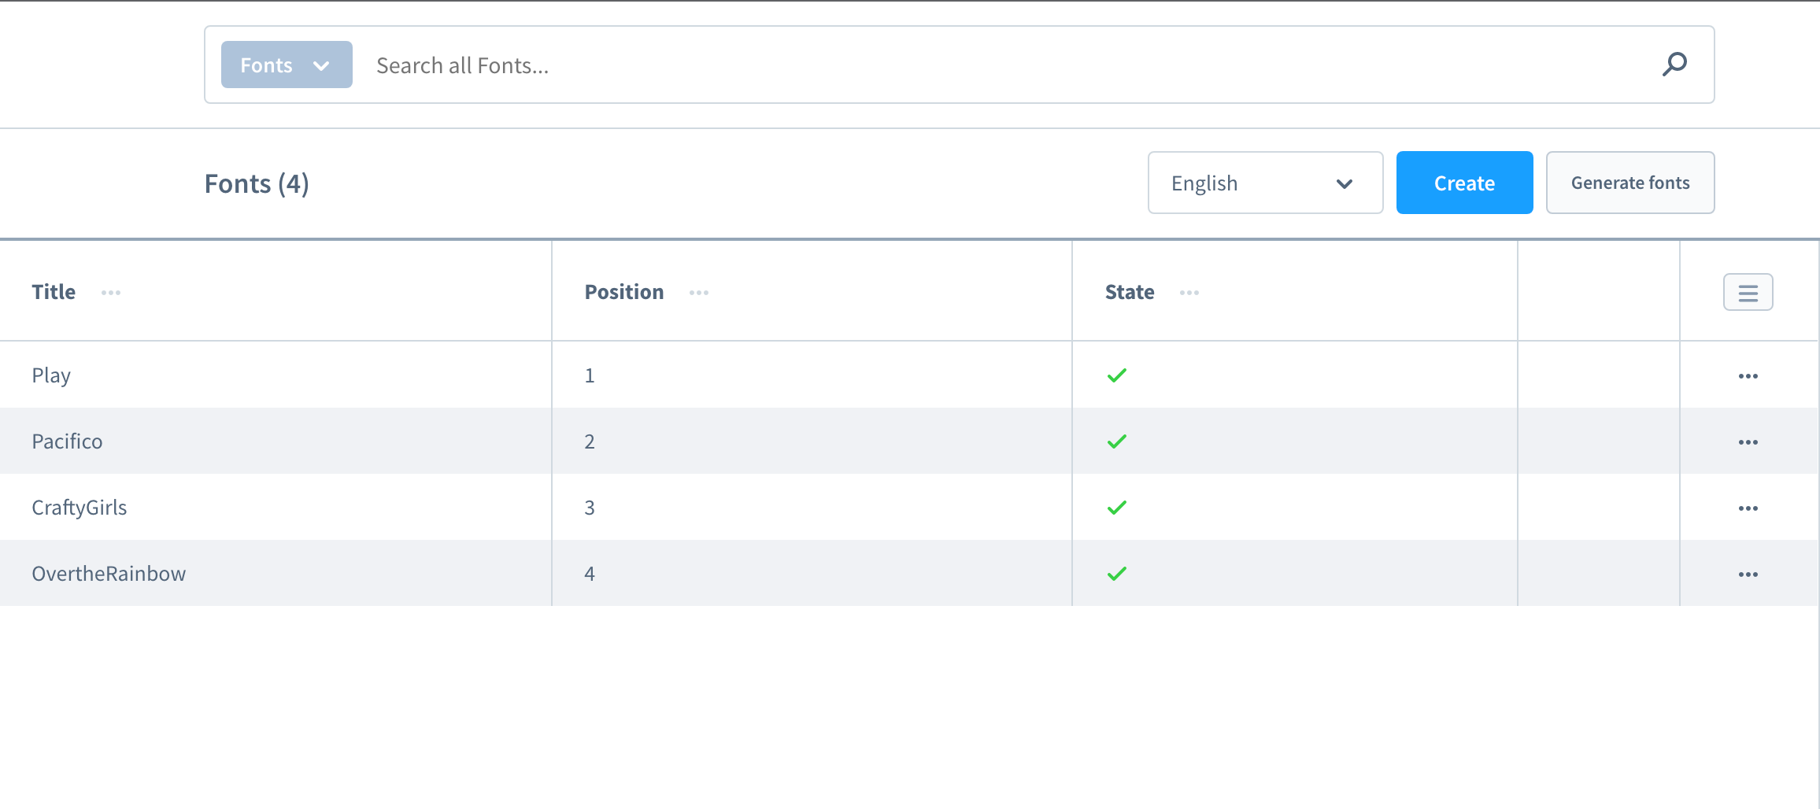Expand the Fonts entity search dropdown
Viewport: 1820px width, 809px height.
click(x=287, y=65)
